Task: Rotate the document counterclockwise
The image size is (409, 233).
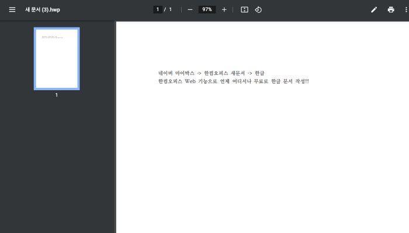Action: click(258, 10)
